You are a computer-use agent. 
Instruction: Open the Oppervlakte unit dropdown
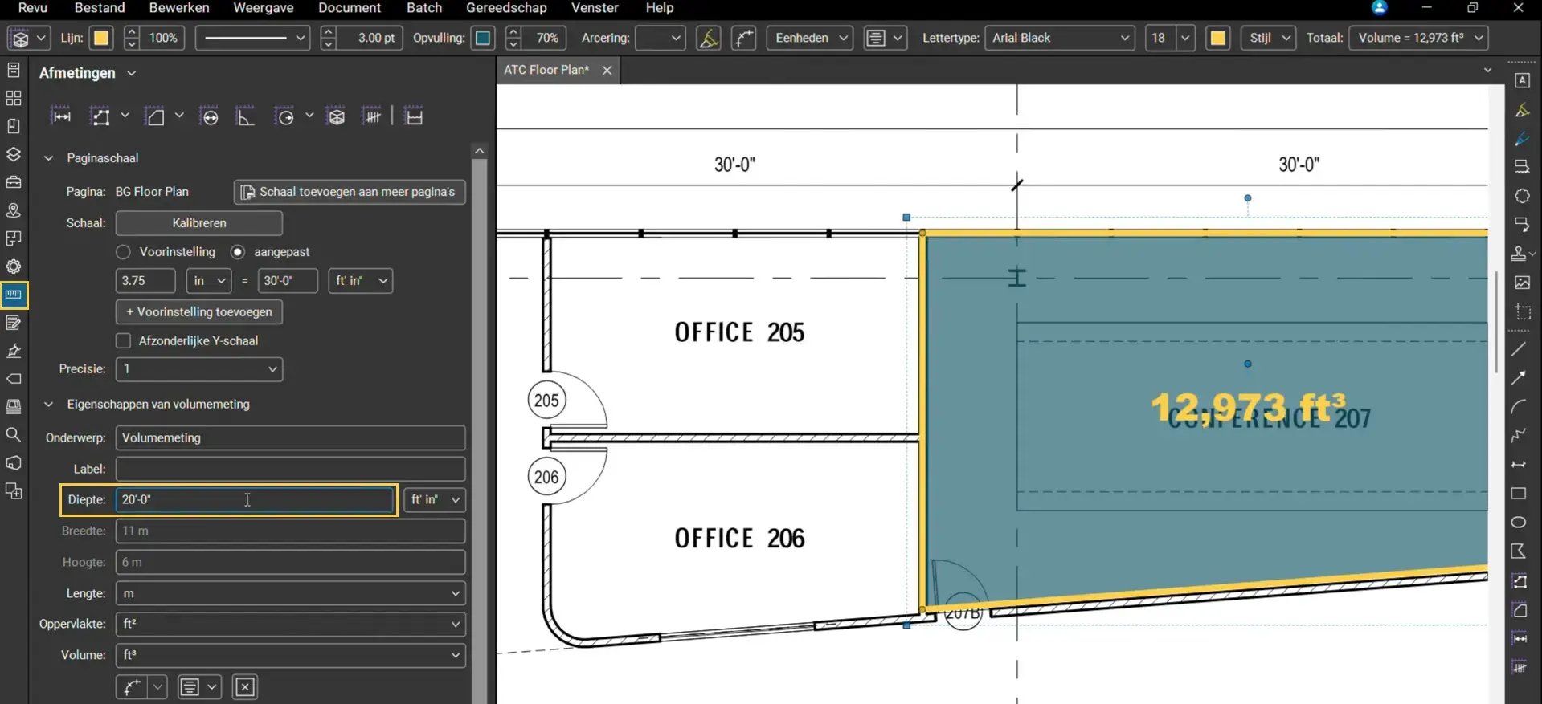[291, 624]
